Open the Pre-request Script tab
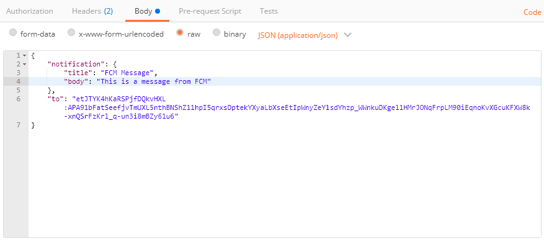The width and height of the screenshot is (544, 241). (x=210, y=11)
